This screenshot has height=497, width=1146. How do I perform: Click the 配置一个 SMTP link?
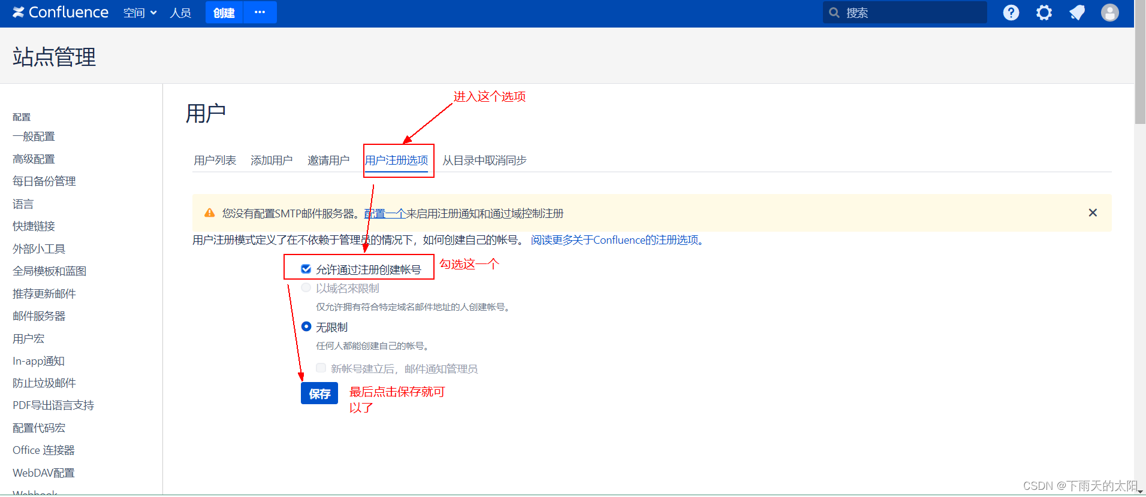(385, 213)
